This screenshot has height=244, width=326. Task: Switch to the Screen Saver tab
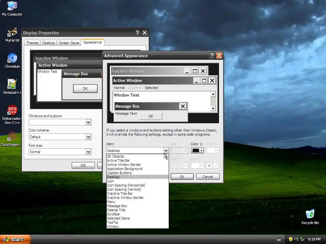[x=69, y=43]
